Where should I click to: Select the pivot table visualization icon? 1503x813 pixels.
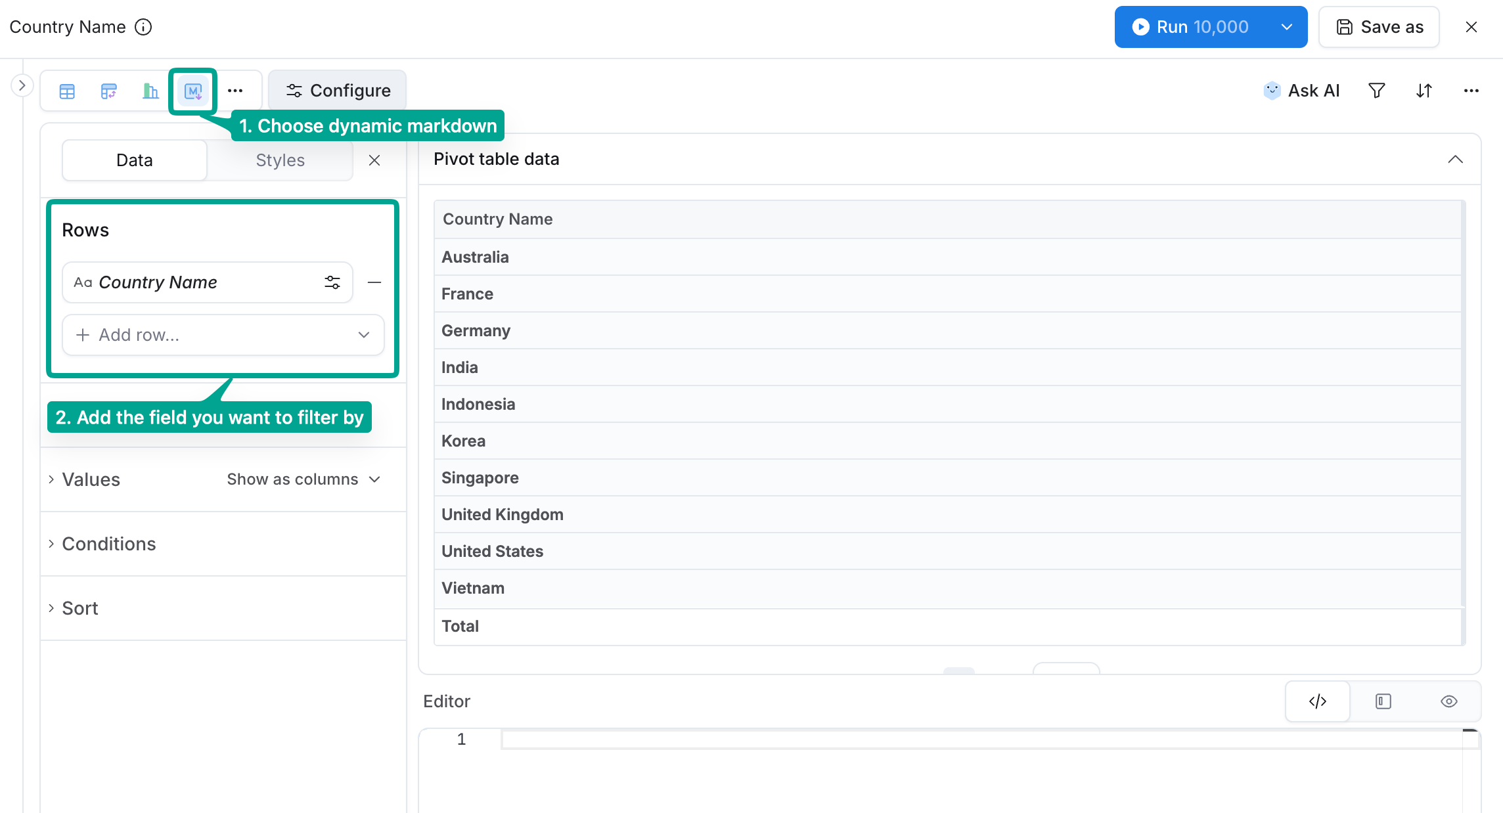pyautogui.click(x=109, y=91)
